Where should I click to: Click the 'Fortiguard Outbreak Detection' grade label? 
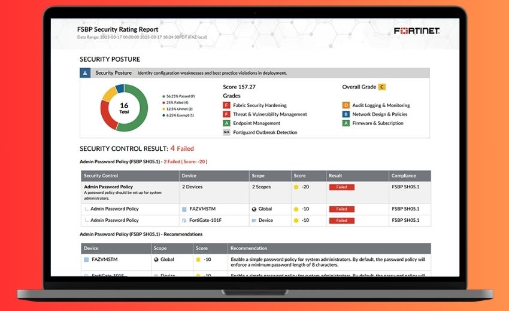tap(265, 132)
